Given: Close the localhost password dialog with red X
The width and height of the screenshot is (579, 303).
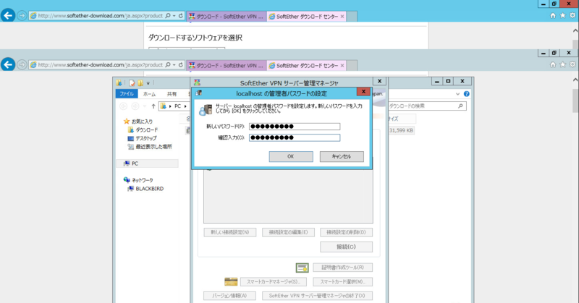Looking at the screenshot, I should 363,92.
